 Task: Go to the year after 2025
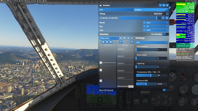click(x=167, y=30)
